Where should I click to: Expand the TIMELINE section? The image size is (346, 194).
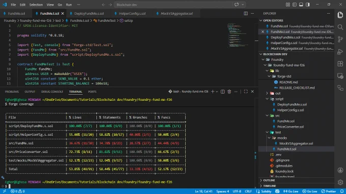pyautogui.click(x=270, y=186)
